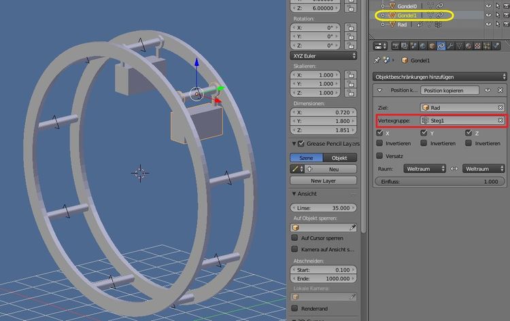
Task: Click the Gondel1 cube icon in breadcrumb
Action: pos(405,60)
